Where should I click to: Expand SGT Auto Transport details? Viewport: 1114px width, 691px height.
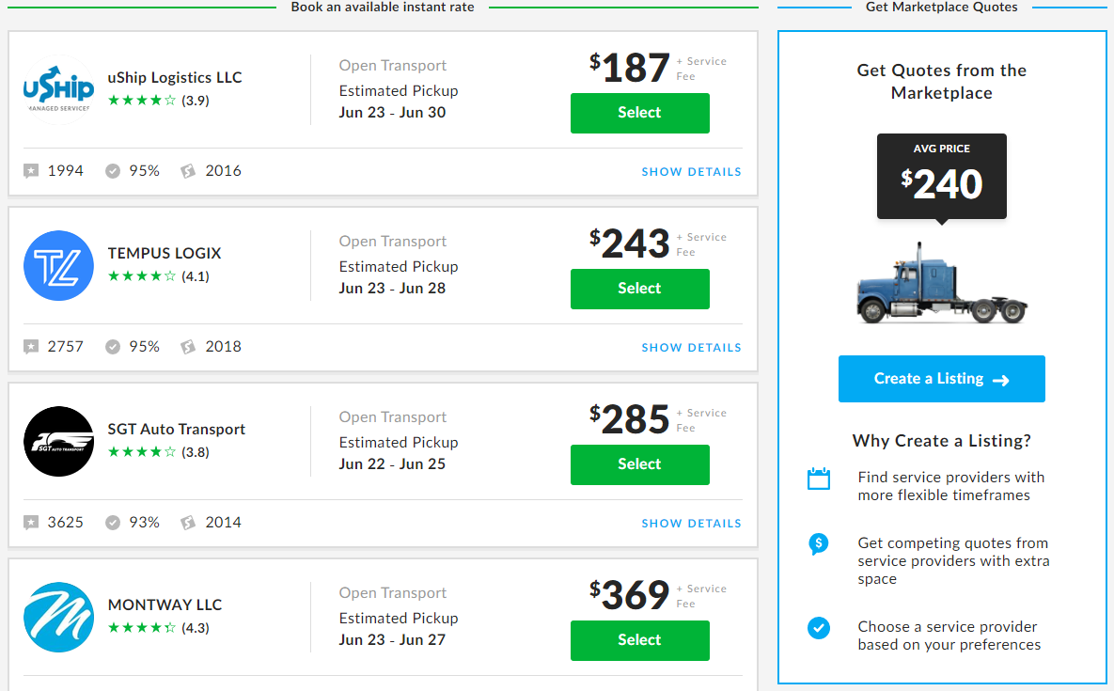[x=692, y=523]
